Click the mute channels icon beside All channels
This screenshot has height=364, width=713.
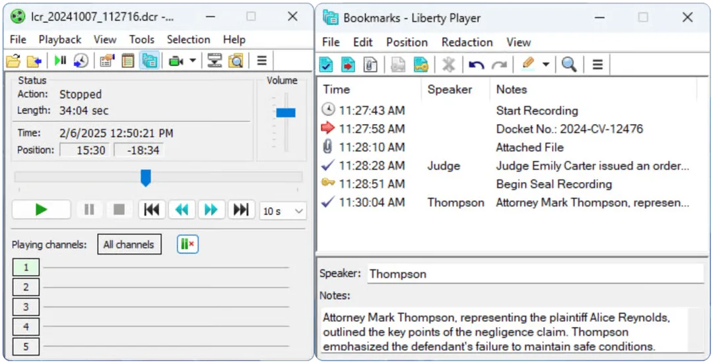click(187, 245)
